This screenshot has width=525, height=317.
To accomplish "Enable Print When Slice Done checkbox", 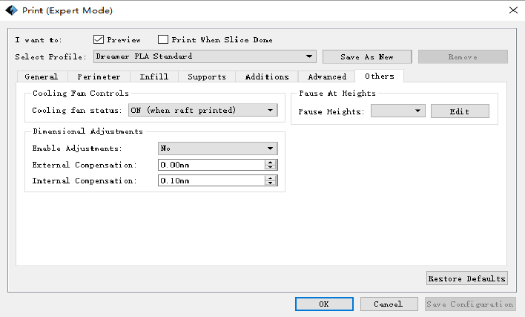I will point(163,39).
